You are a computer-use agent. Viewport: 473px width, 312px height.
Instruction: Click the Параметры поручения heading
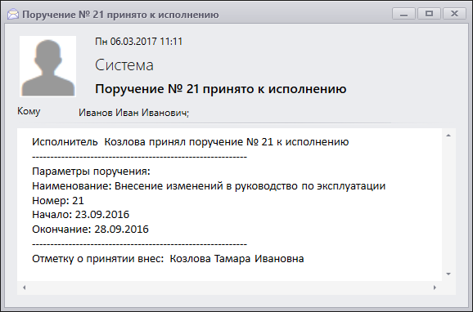[91, 172]
